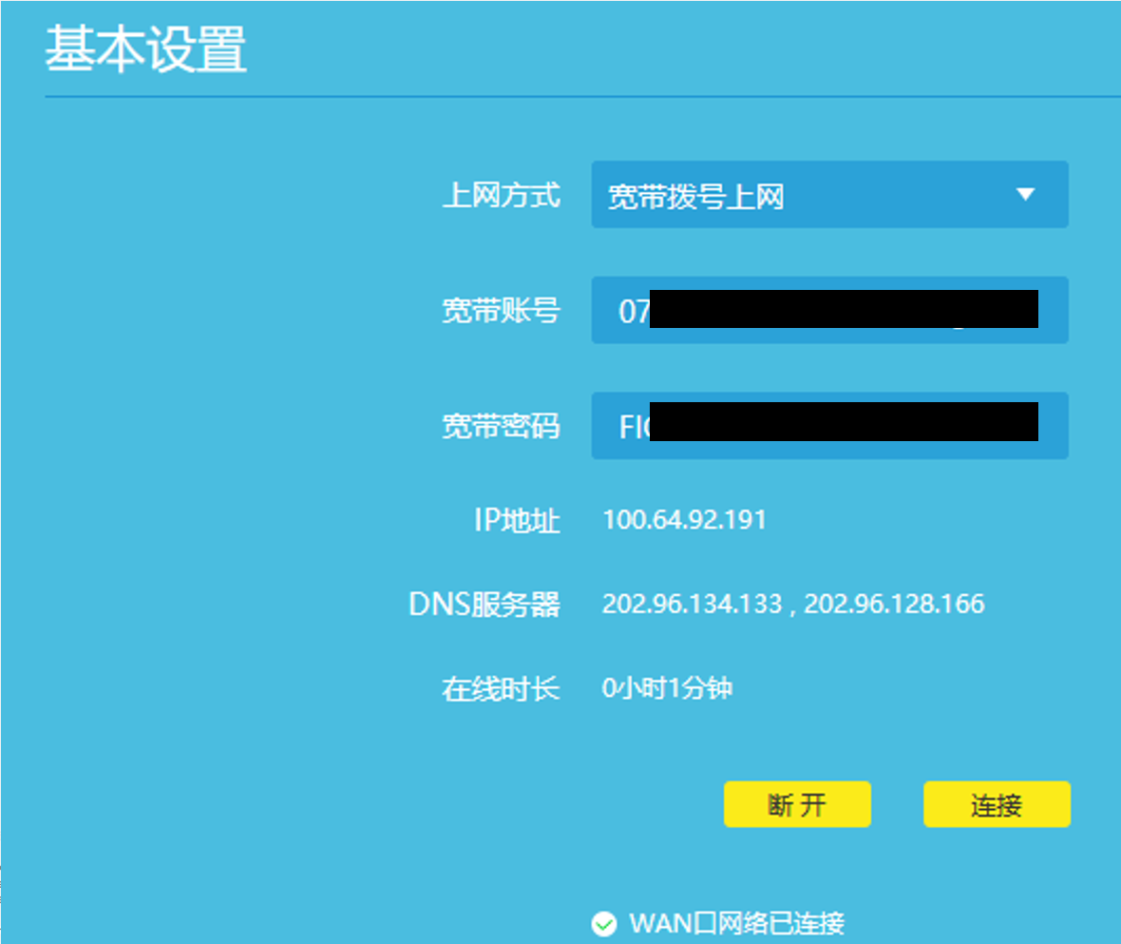
Task: Click the 宽带密码 field label
Action: (503, 425)
